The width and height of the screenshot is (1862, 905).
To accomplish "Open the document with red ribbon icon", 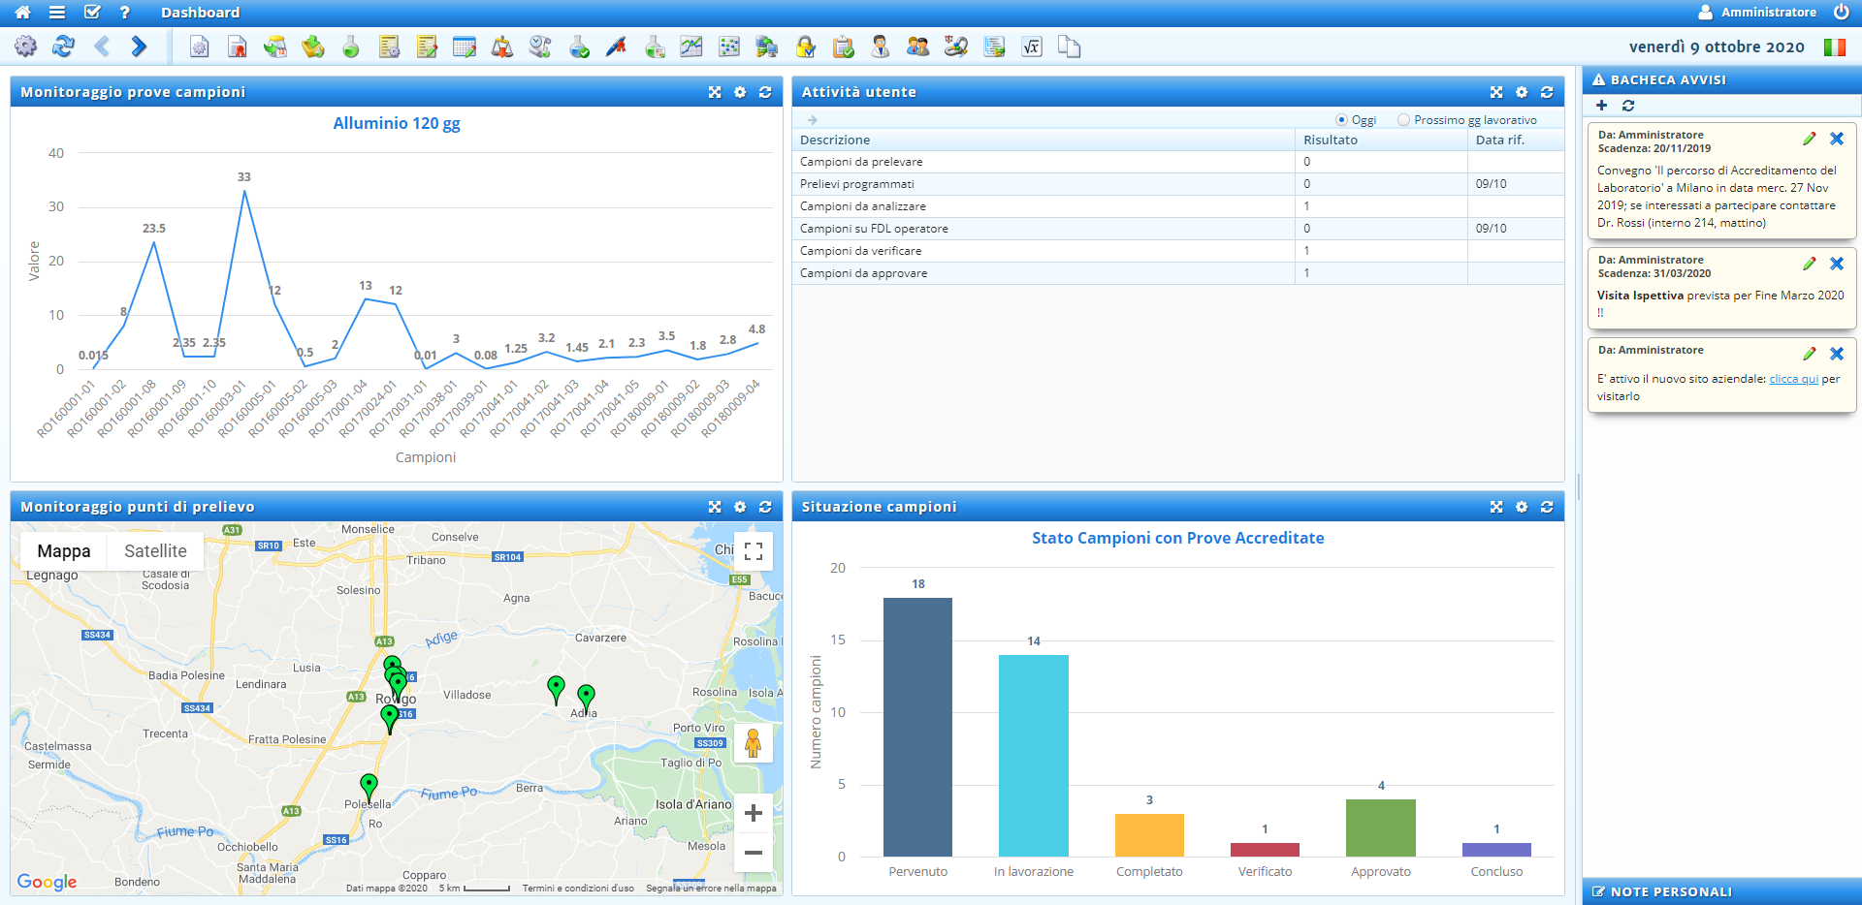I will 237,47.
